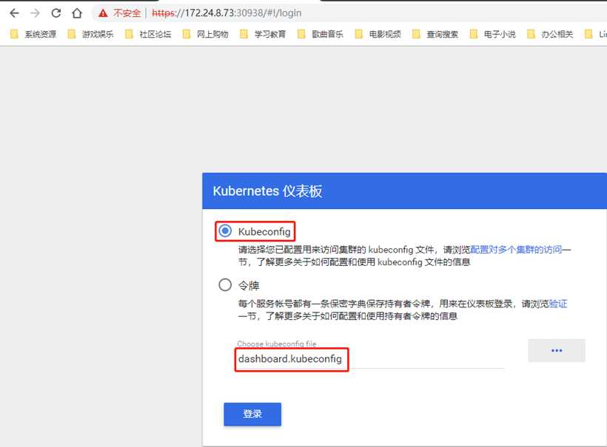Click the browser forward arrow
Image resolution: width=607 pixels, height=447 pixels.
[x=36, y=13]
